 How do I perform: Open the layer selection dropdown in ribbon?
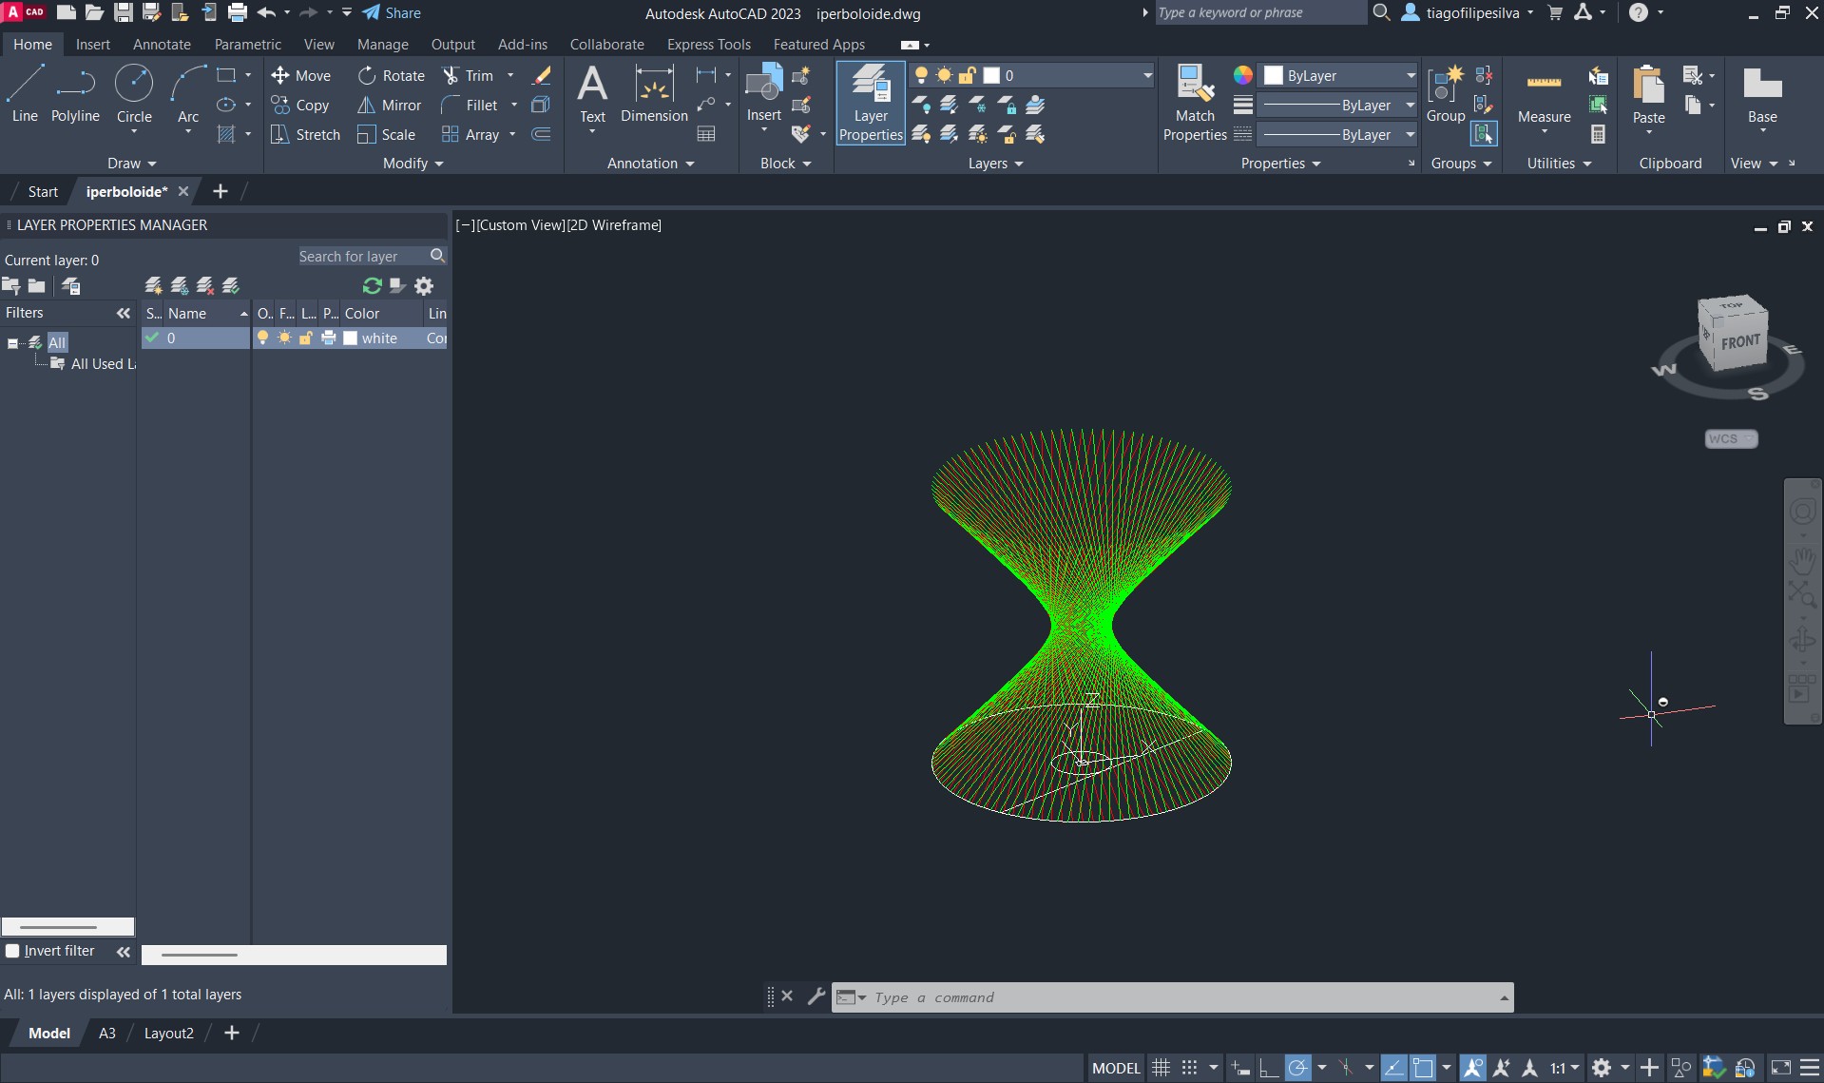pos(1146,76)
